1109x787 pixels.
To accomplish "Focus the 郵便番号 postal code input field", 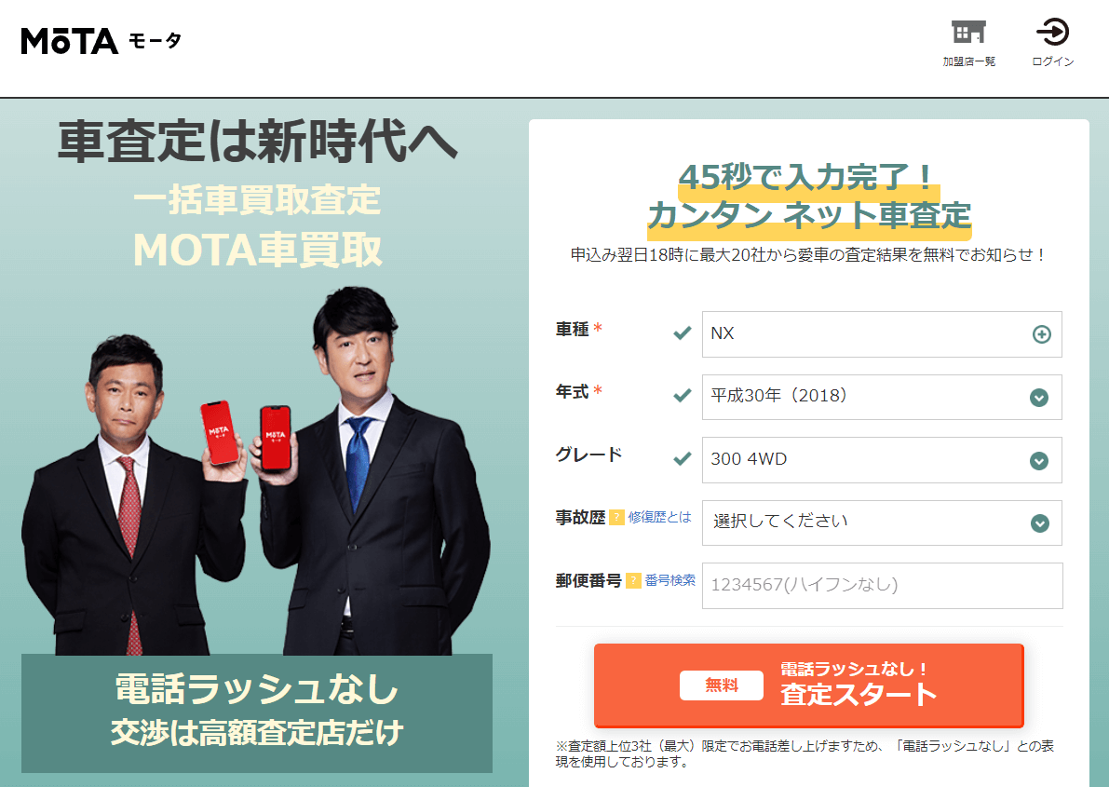I will click(882, 585).
